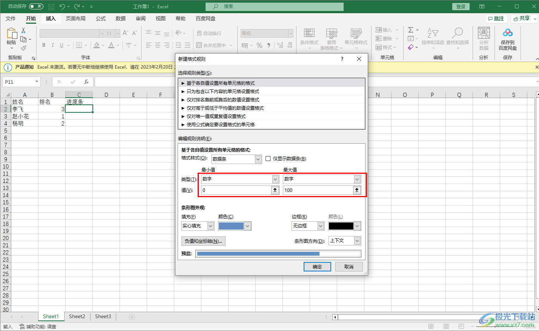Click the Cancel button in dialog

pyautogui.click(x=349, y=267)
